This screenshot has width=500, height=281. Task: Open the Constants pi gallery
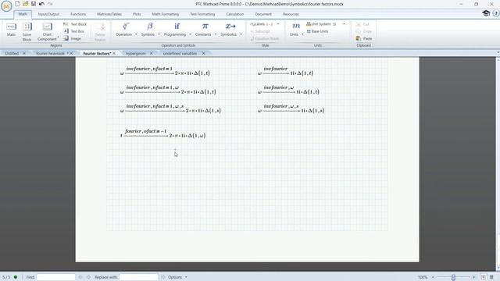point(205,30)
